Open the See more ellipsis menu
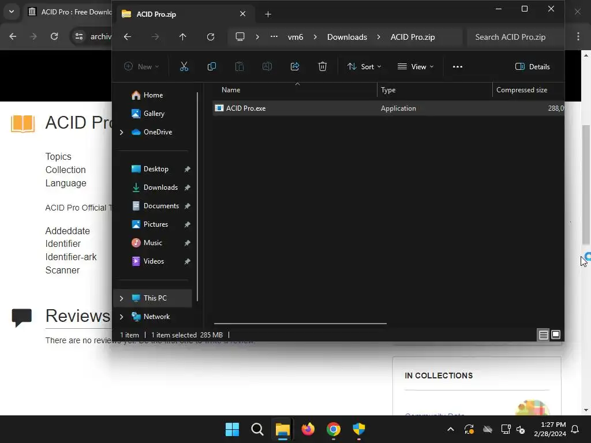591x443 pixels. [458, 67]
